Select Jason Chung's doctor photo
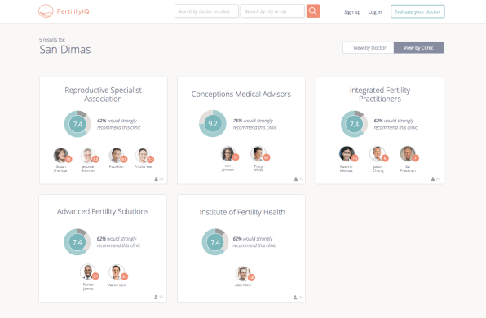This screenshot has width=486, height=318. 377,154
